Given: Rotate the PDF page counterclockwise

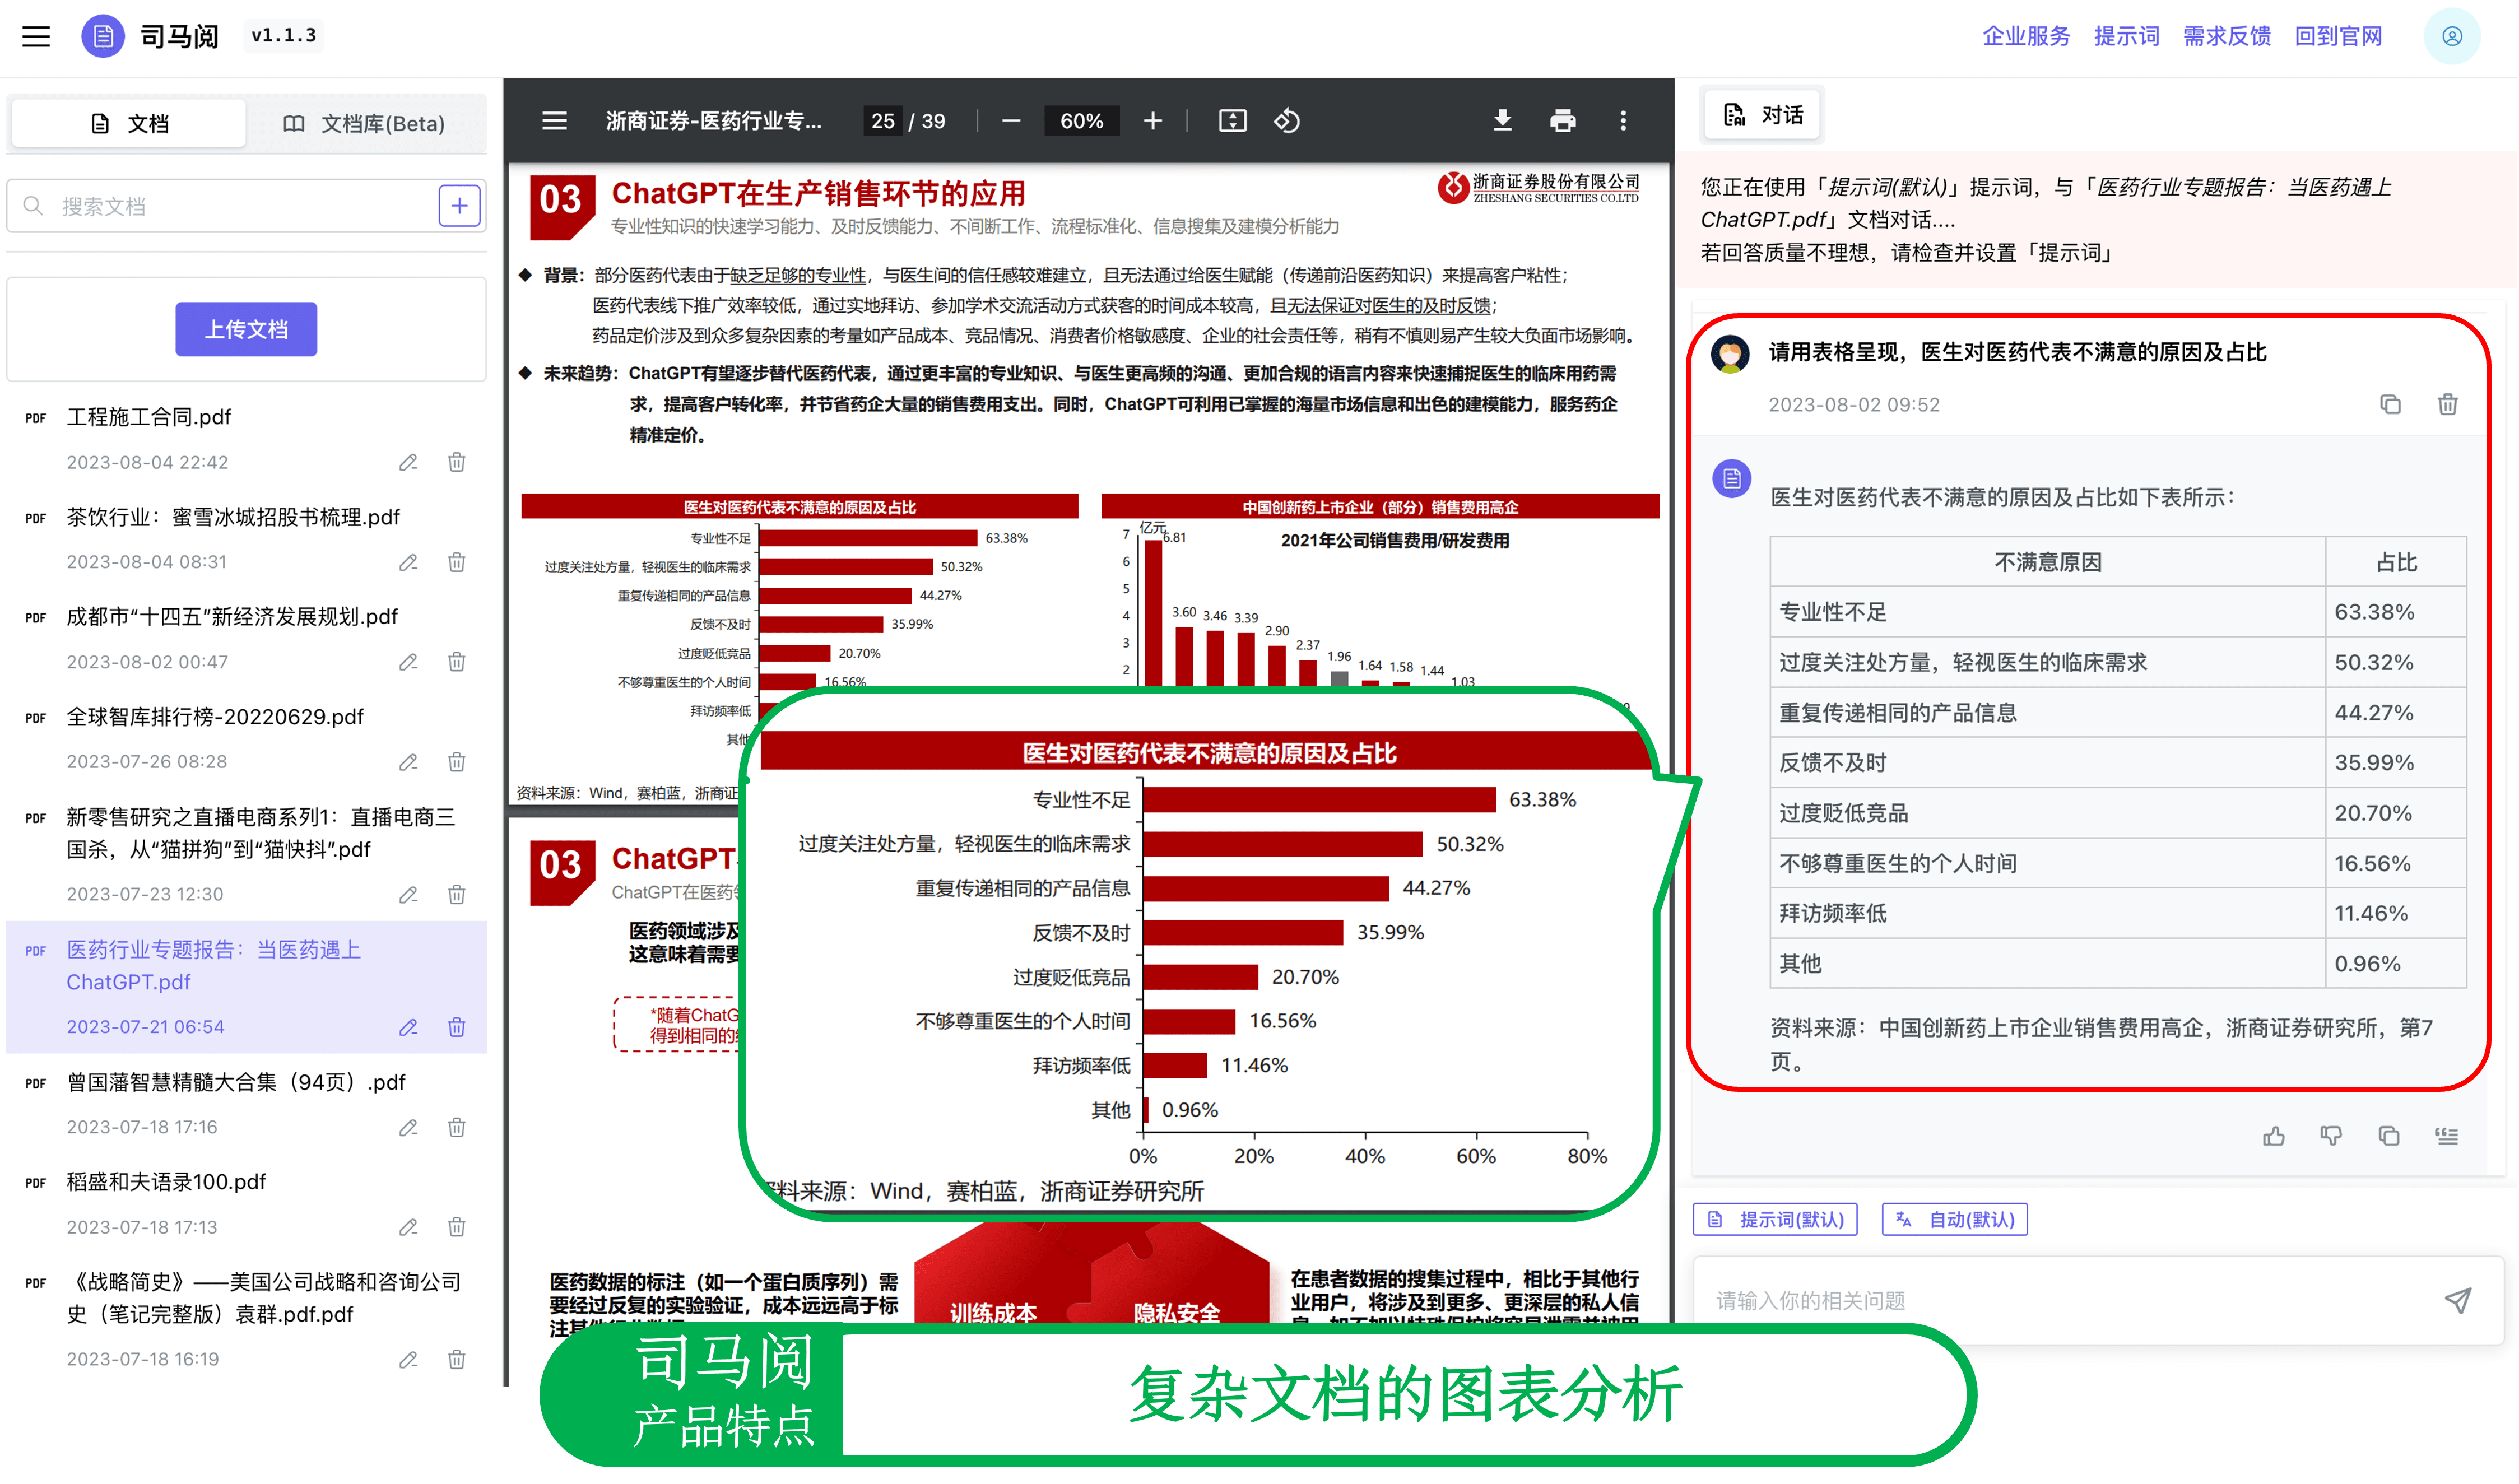Looking at the screenshot, I should pos(1286,121).
